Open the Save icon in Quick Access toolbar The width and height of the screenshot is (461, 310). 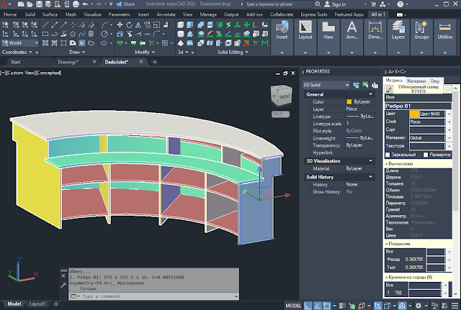coord(39,4)
